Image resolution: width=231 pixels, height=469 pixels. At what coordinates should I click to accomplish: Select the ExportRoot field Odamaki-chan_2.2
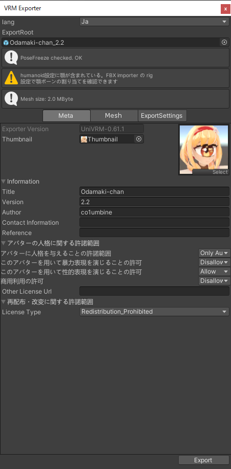[x=116, y=43]
